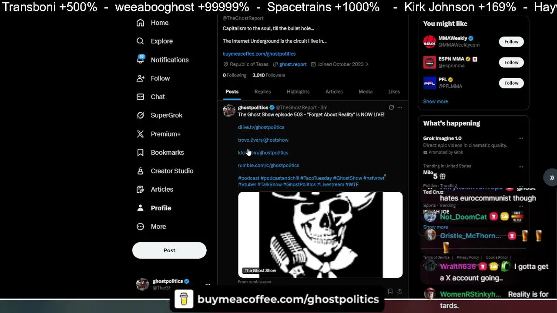Click the MMAWeekly avatar

(429, 42)
